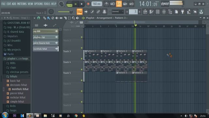Screen dimensions: 209x118
Task: Click the 160.000 tempo field
Action: pyautogui.click(x=97, y=4)
